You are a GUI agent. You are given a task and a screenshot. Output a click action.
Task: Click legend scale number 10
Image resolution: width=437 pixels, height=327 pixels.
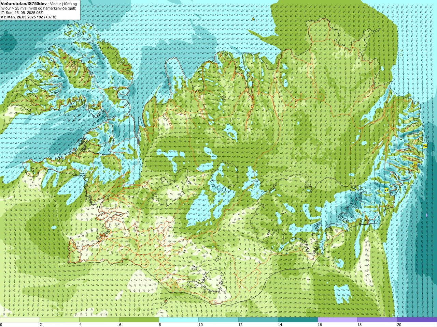[x=200, y=325]
